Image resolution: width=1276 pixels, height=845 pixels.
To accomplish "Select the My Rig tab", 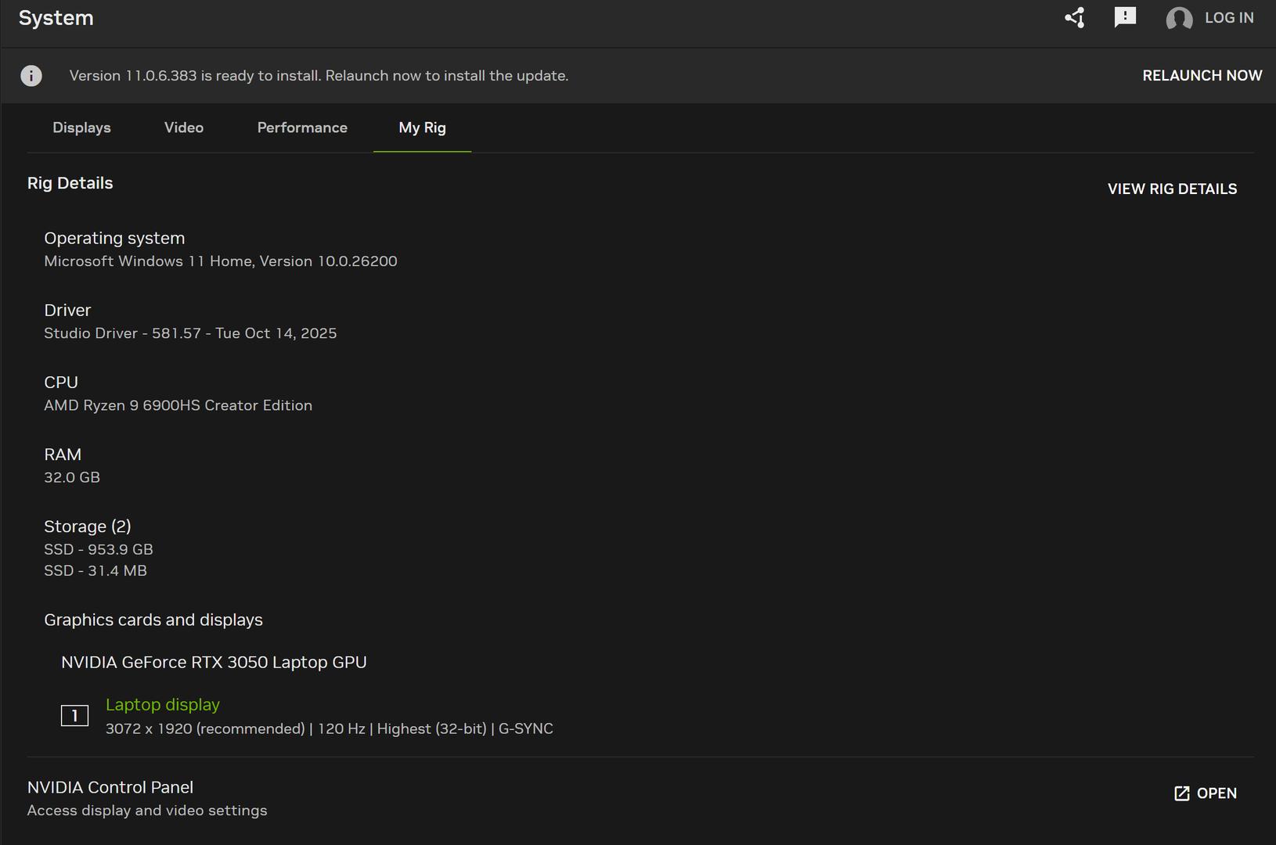I will click(x=422, y=128).
